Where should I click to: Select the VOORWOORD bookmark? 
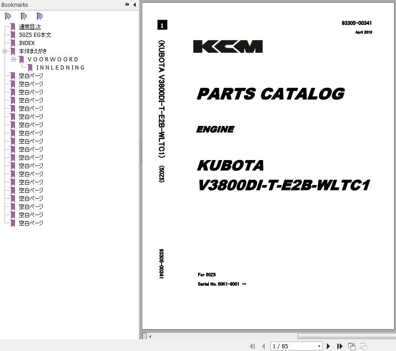pos(53,60)
